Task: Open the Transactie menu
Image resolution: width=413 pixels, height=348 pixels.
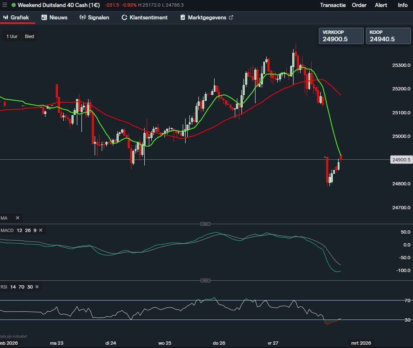Action: 333,5
